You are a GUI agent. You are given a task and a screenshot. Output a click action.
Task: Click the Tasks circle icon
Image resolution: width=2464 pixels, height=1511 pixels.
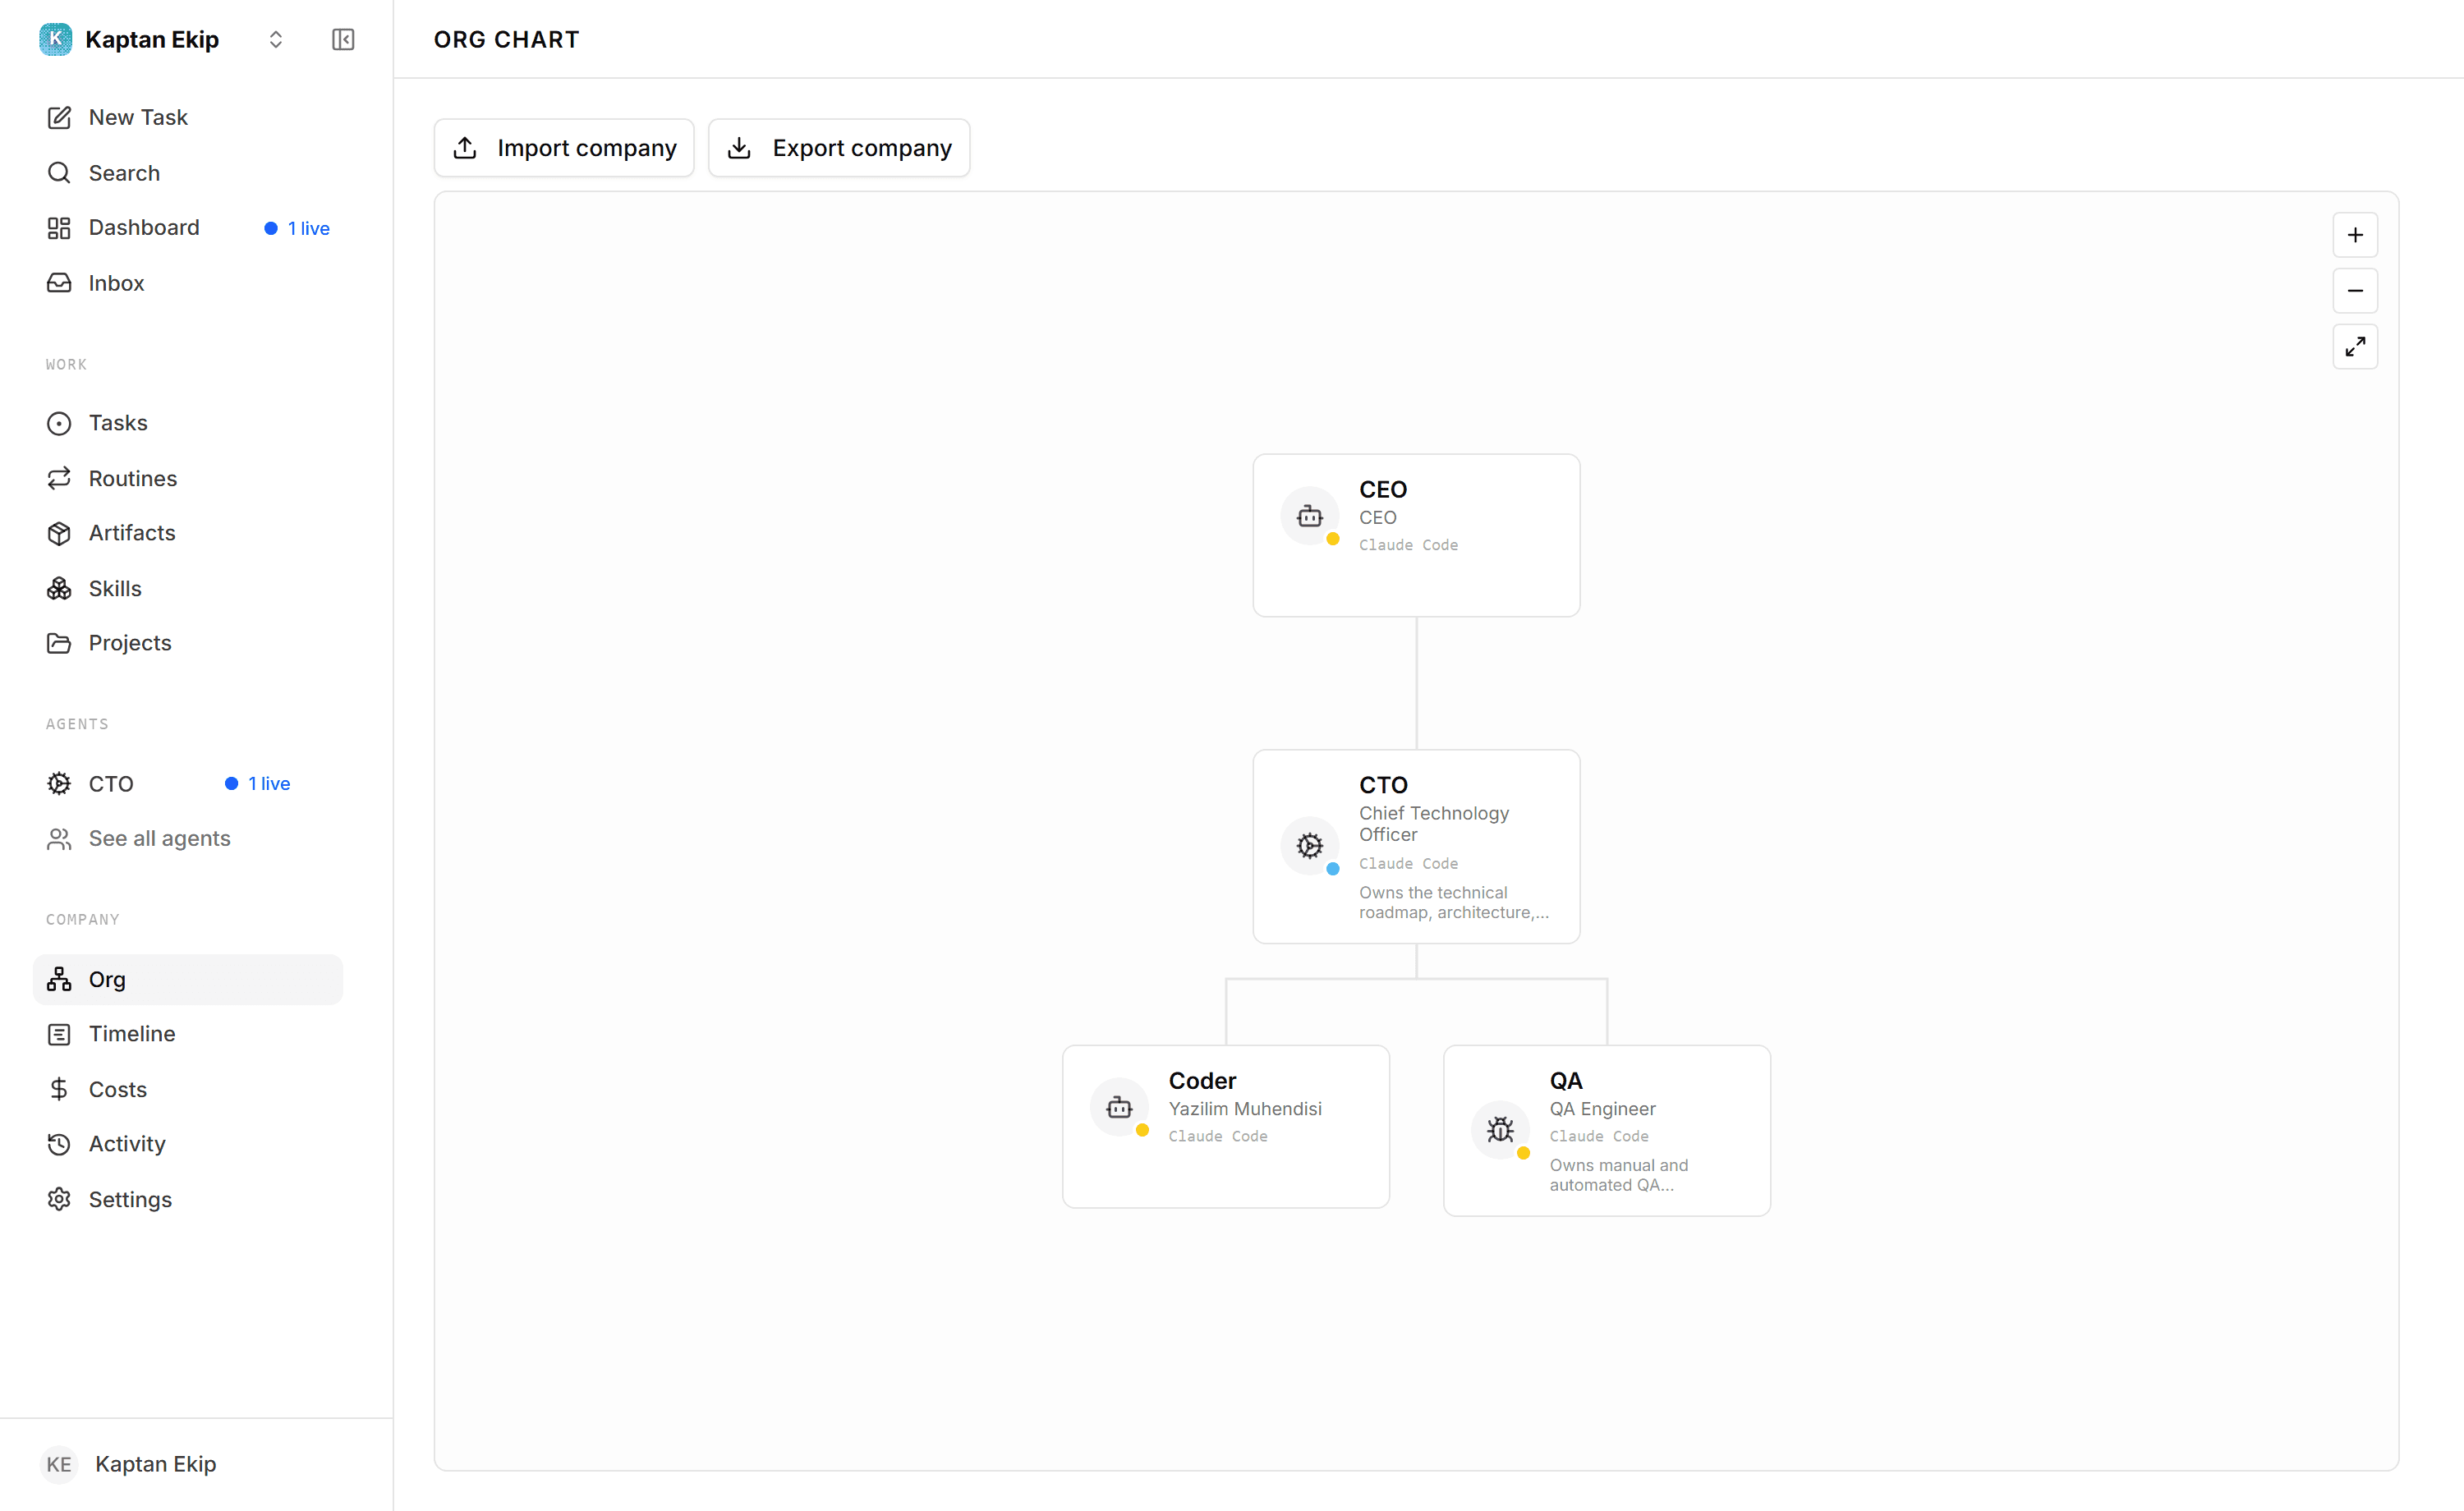click(59, 423)
